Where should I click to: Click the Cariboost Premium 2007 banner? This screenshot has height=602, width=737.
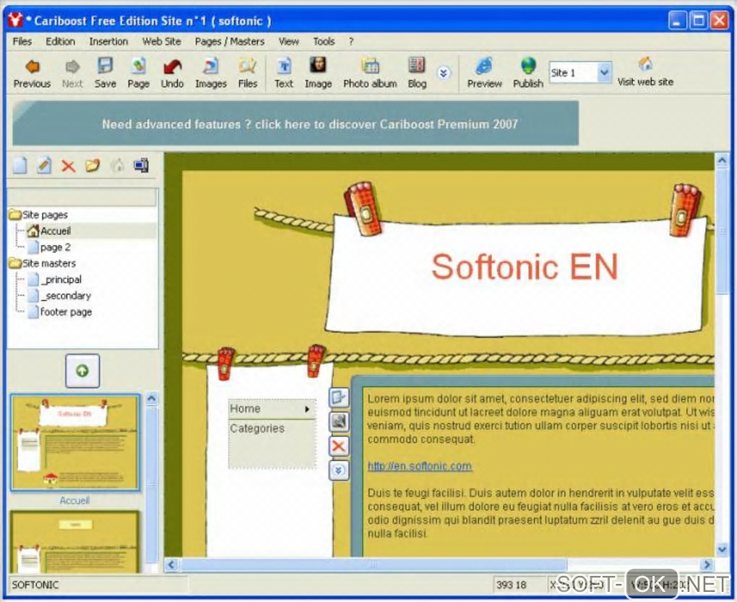coord(296,124)
